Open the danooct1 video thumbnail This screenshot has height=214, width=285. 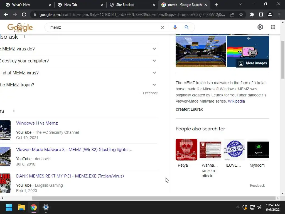[5, 157]
